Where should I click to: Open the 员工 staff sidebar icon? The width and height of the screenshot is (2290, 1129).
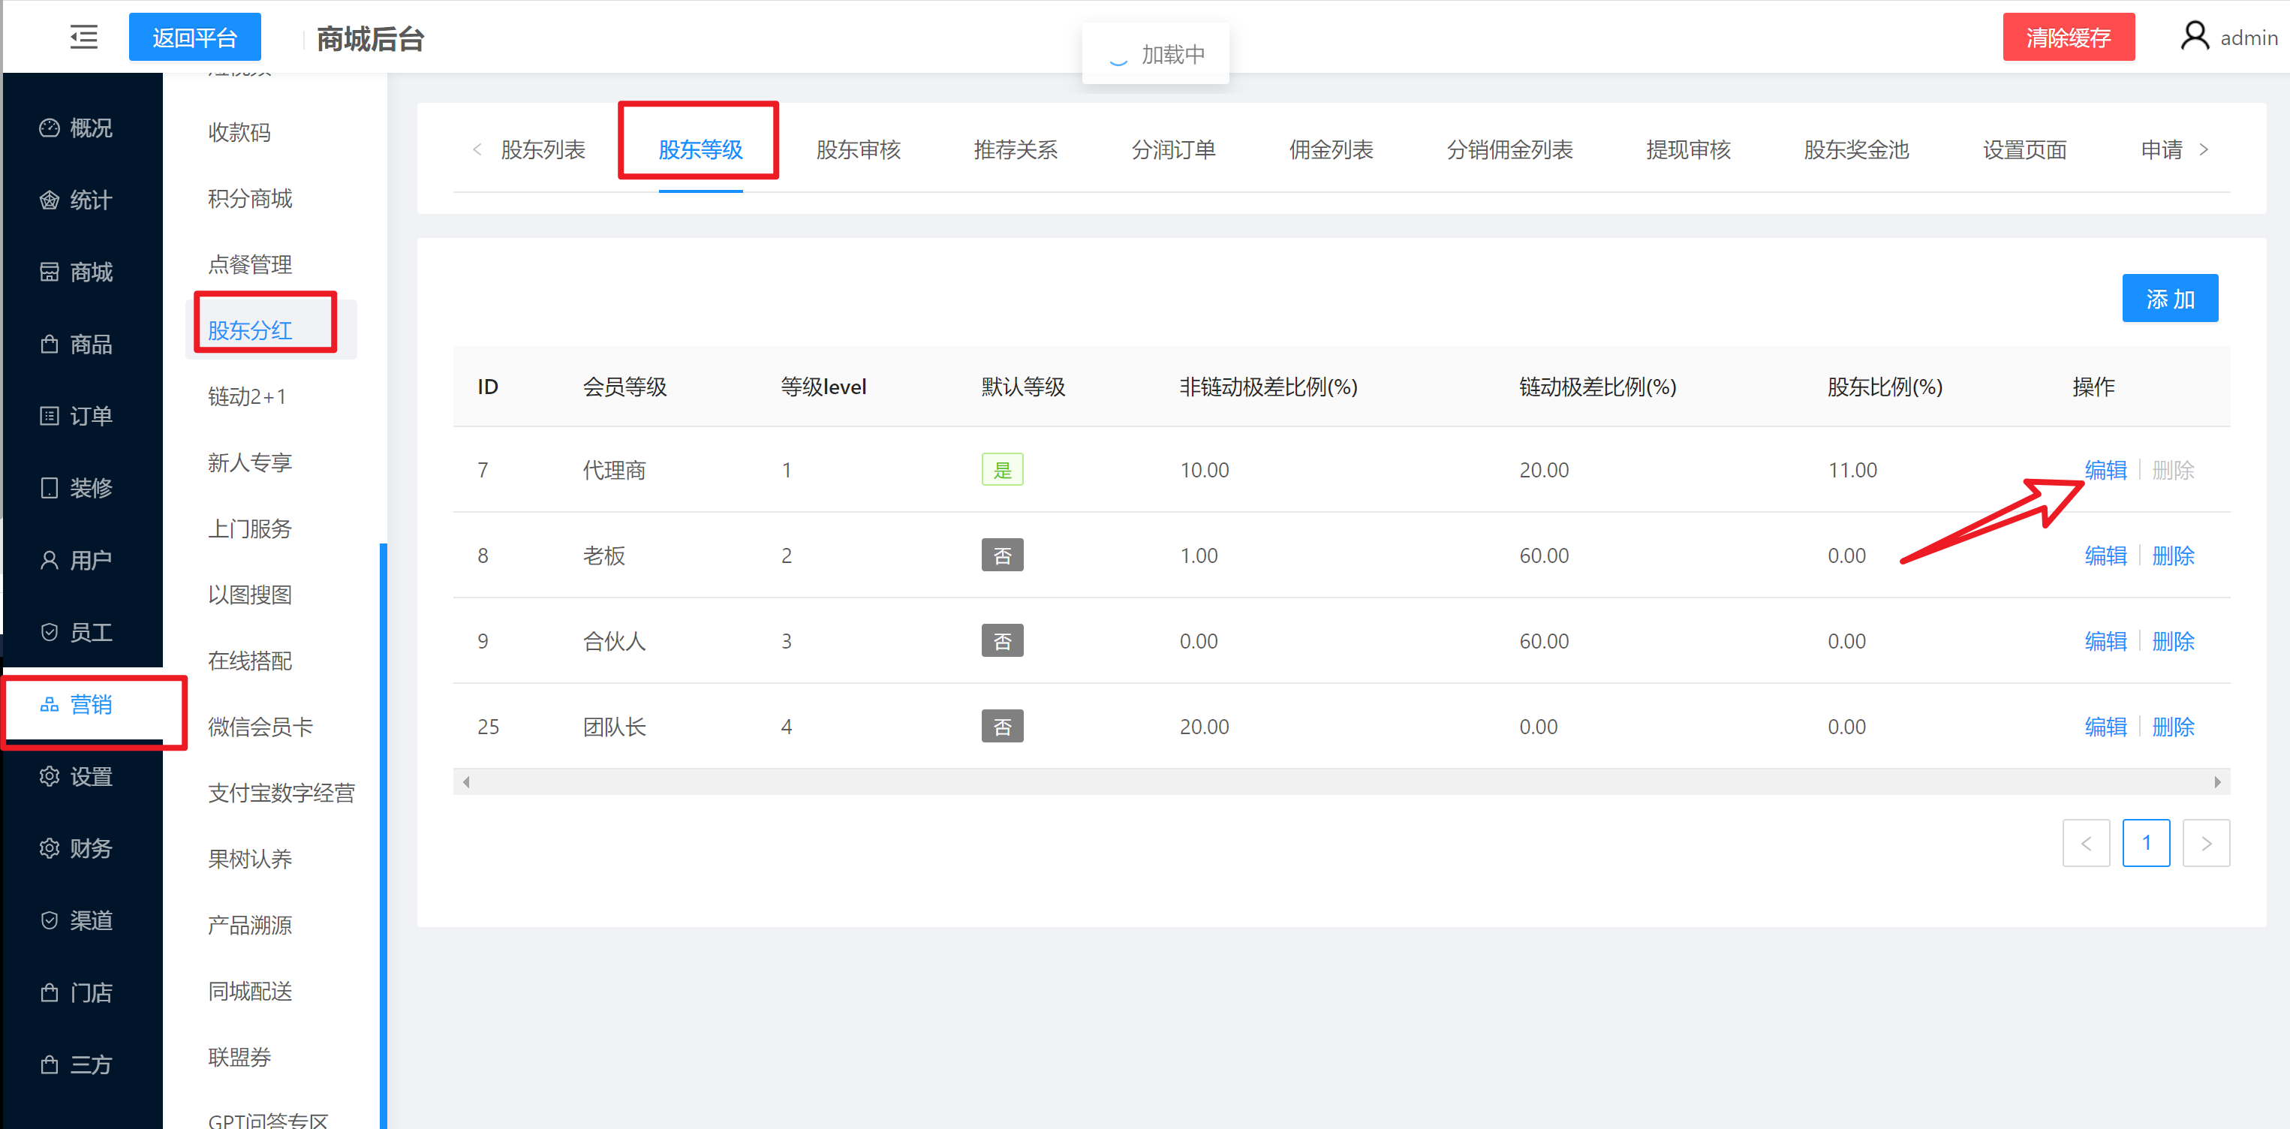(x=50, y=632)
